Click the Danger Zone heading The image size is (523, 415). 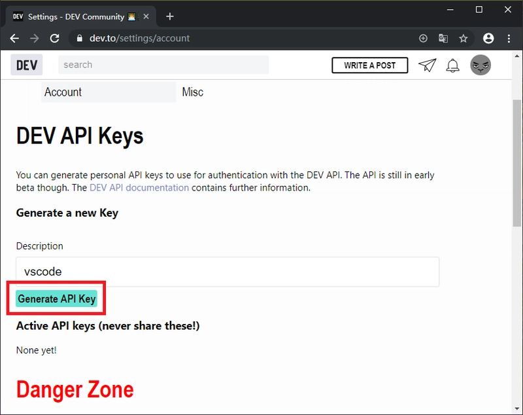coord(75,389)
